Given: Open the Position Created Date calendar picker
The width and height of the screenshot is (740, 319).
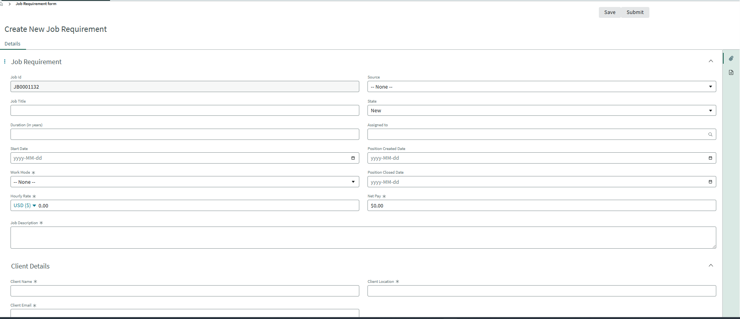Looking at the screenshot, I should [710, 158].
